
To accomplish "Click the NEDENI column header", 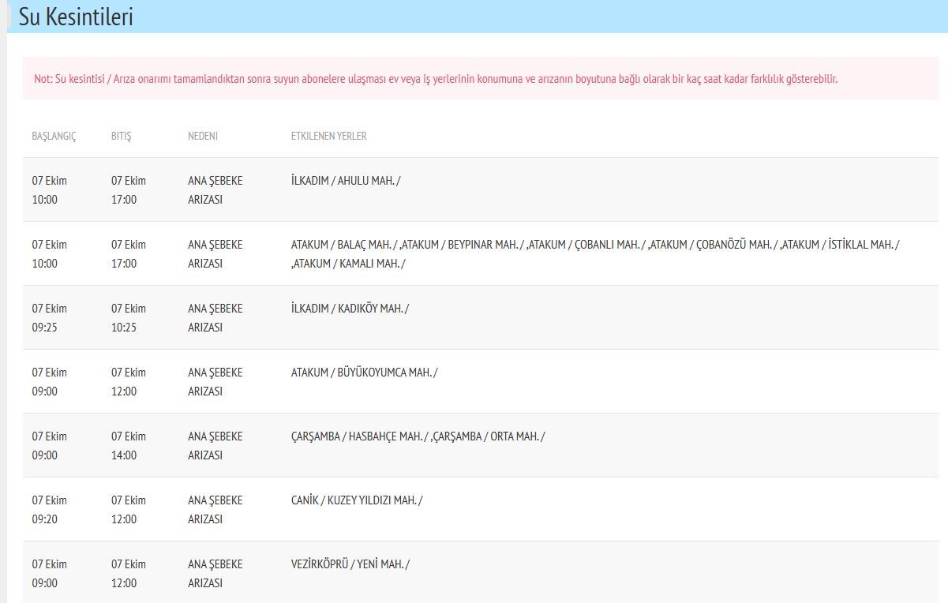I will coord(203,136).
